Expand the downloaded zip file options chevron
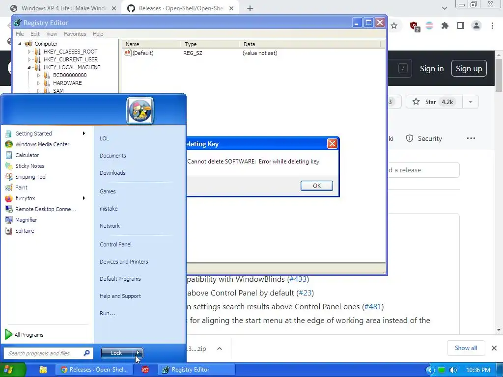Image resolution: width=503 pixels, height=377 pixels. [220, 349]
